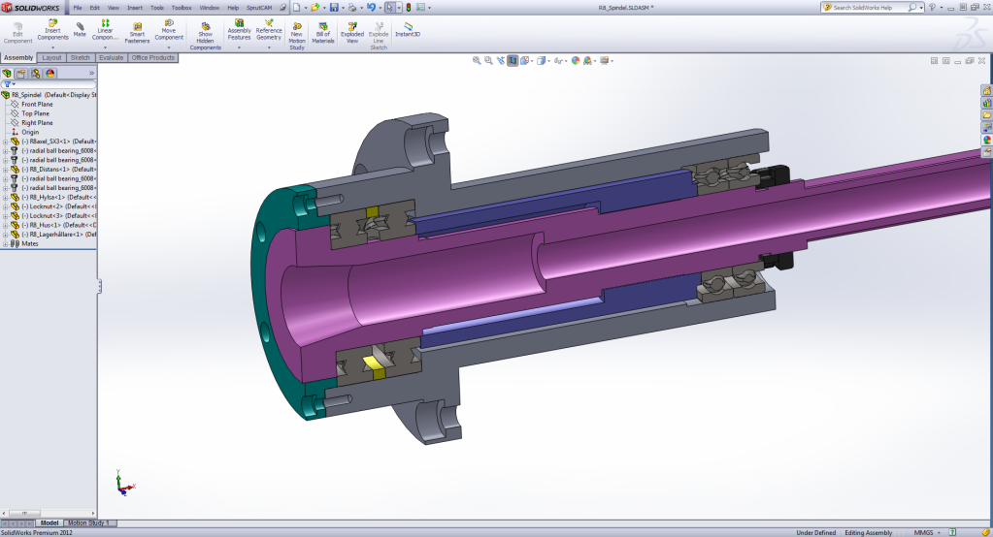Viewport: 993px width, 537px height.
Task: Open the ConfigurationManager tab icon
Action: 36,74
